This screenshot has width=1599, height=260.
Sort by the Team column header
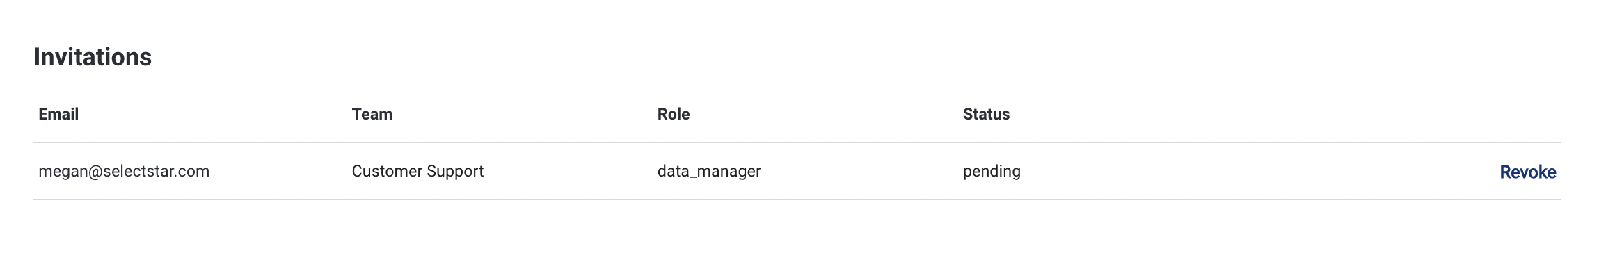(372, 114)
